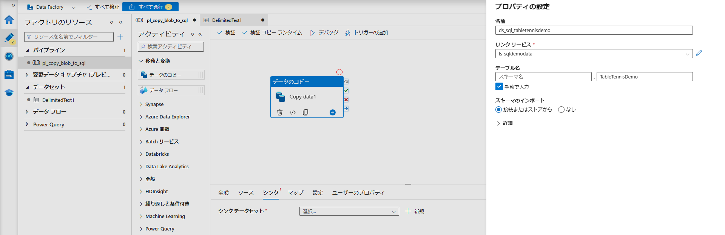725x235 pixels.
Task: Switch to the ソース tab
Action: point(246,193)
